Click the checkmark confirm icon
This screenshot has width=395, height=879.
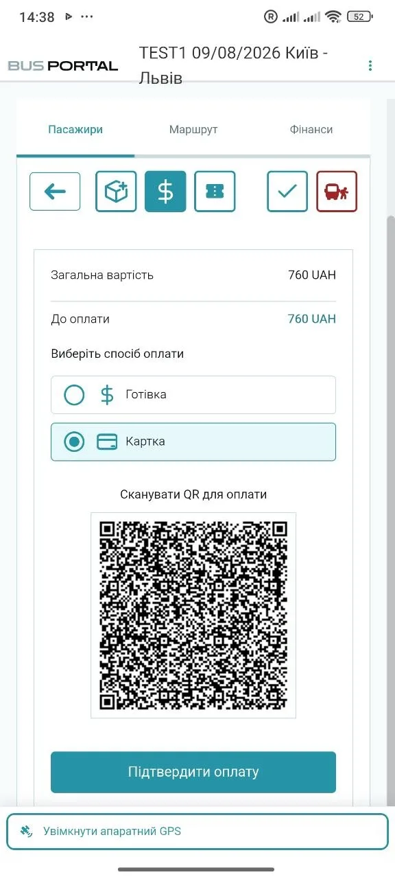[287, 191]
